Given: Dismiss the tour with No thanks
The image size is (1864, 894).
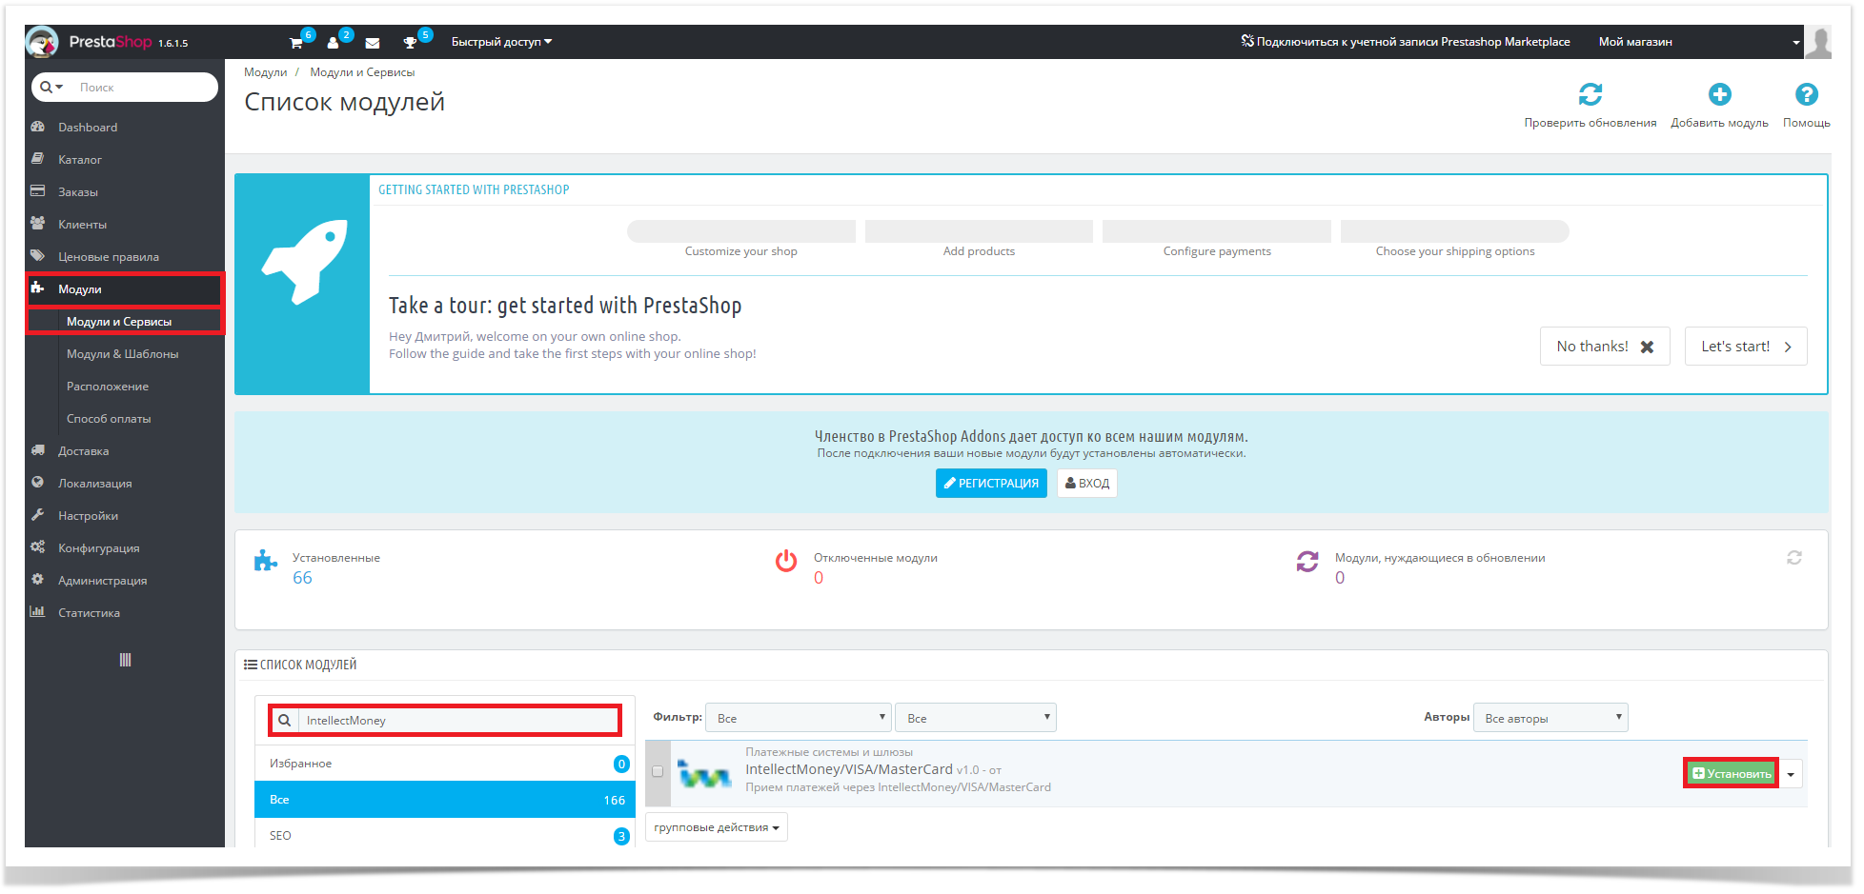Looking at the screenshot, I should tap(1604, 347).
